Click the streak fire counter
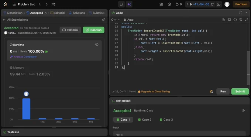251x137 pixels. click(179, 4)
